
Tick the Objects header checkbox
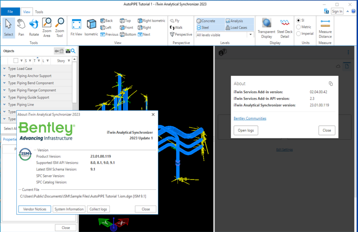pyautogui.click(x=16, y=61)
